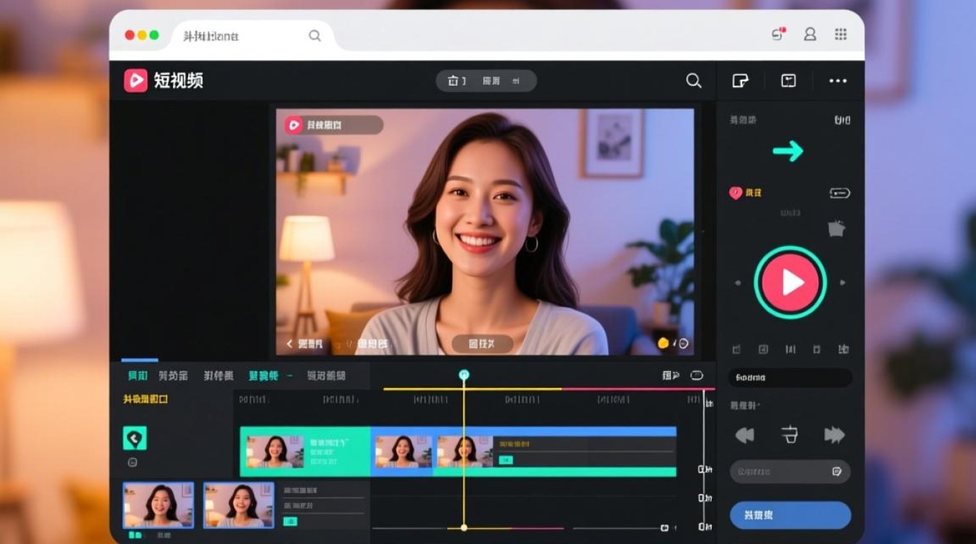Select the vertical-bars icon below the play button
The height and width of the screenshot is (544, 976).
[790, 349]
